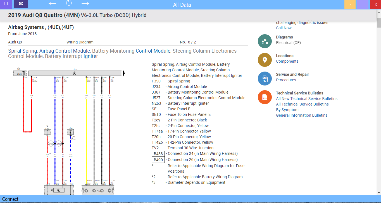The width and height of the screenshot is (381, 203).
Task: Click 'SE10 - Fuse 10 on Fuse Panel E'
Action: 181,114
